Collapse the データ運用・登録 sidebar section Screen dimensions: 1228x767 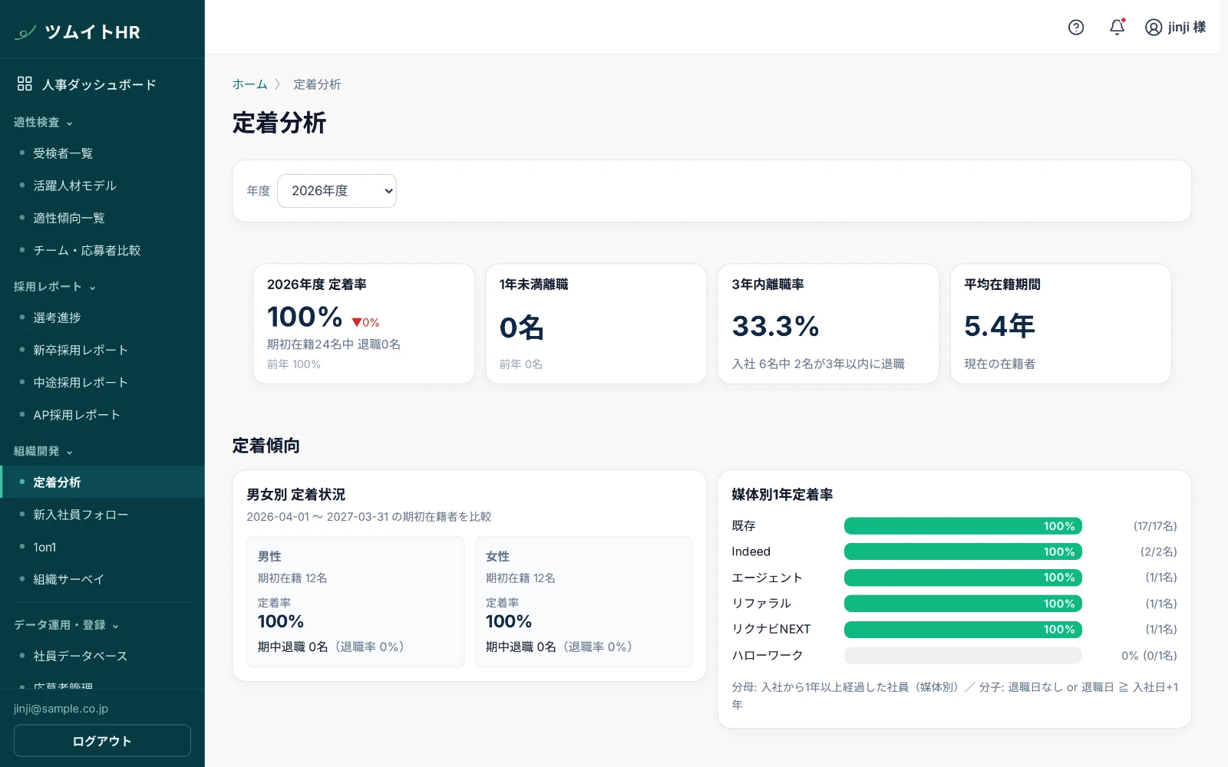coord(67,625)
